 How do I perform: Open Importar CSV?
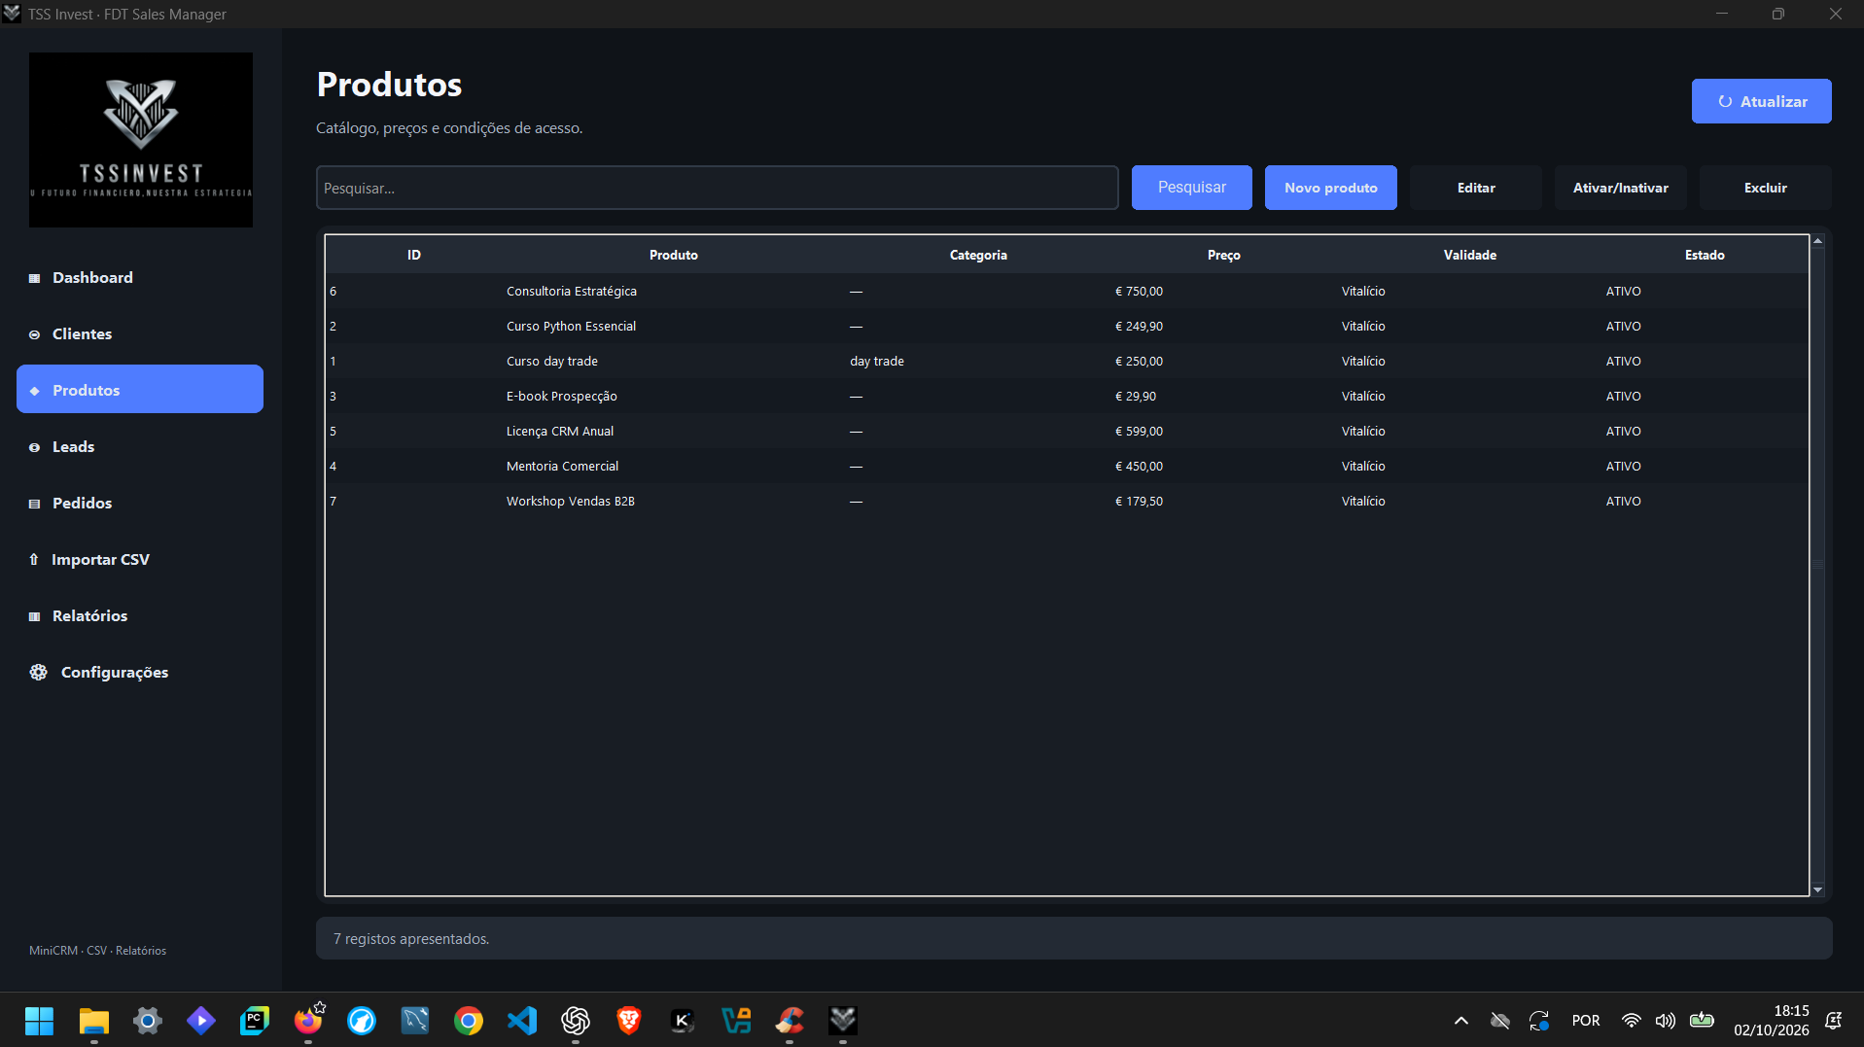(140, 560)
